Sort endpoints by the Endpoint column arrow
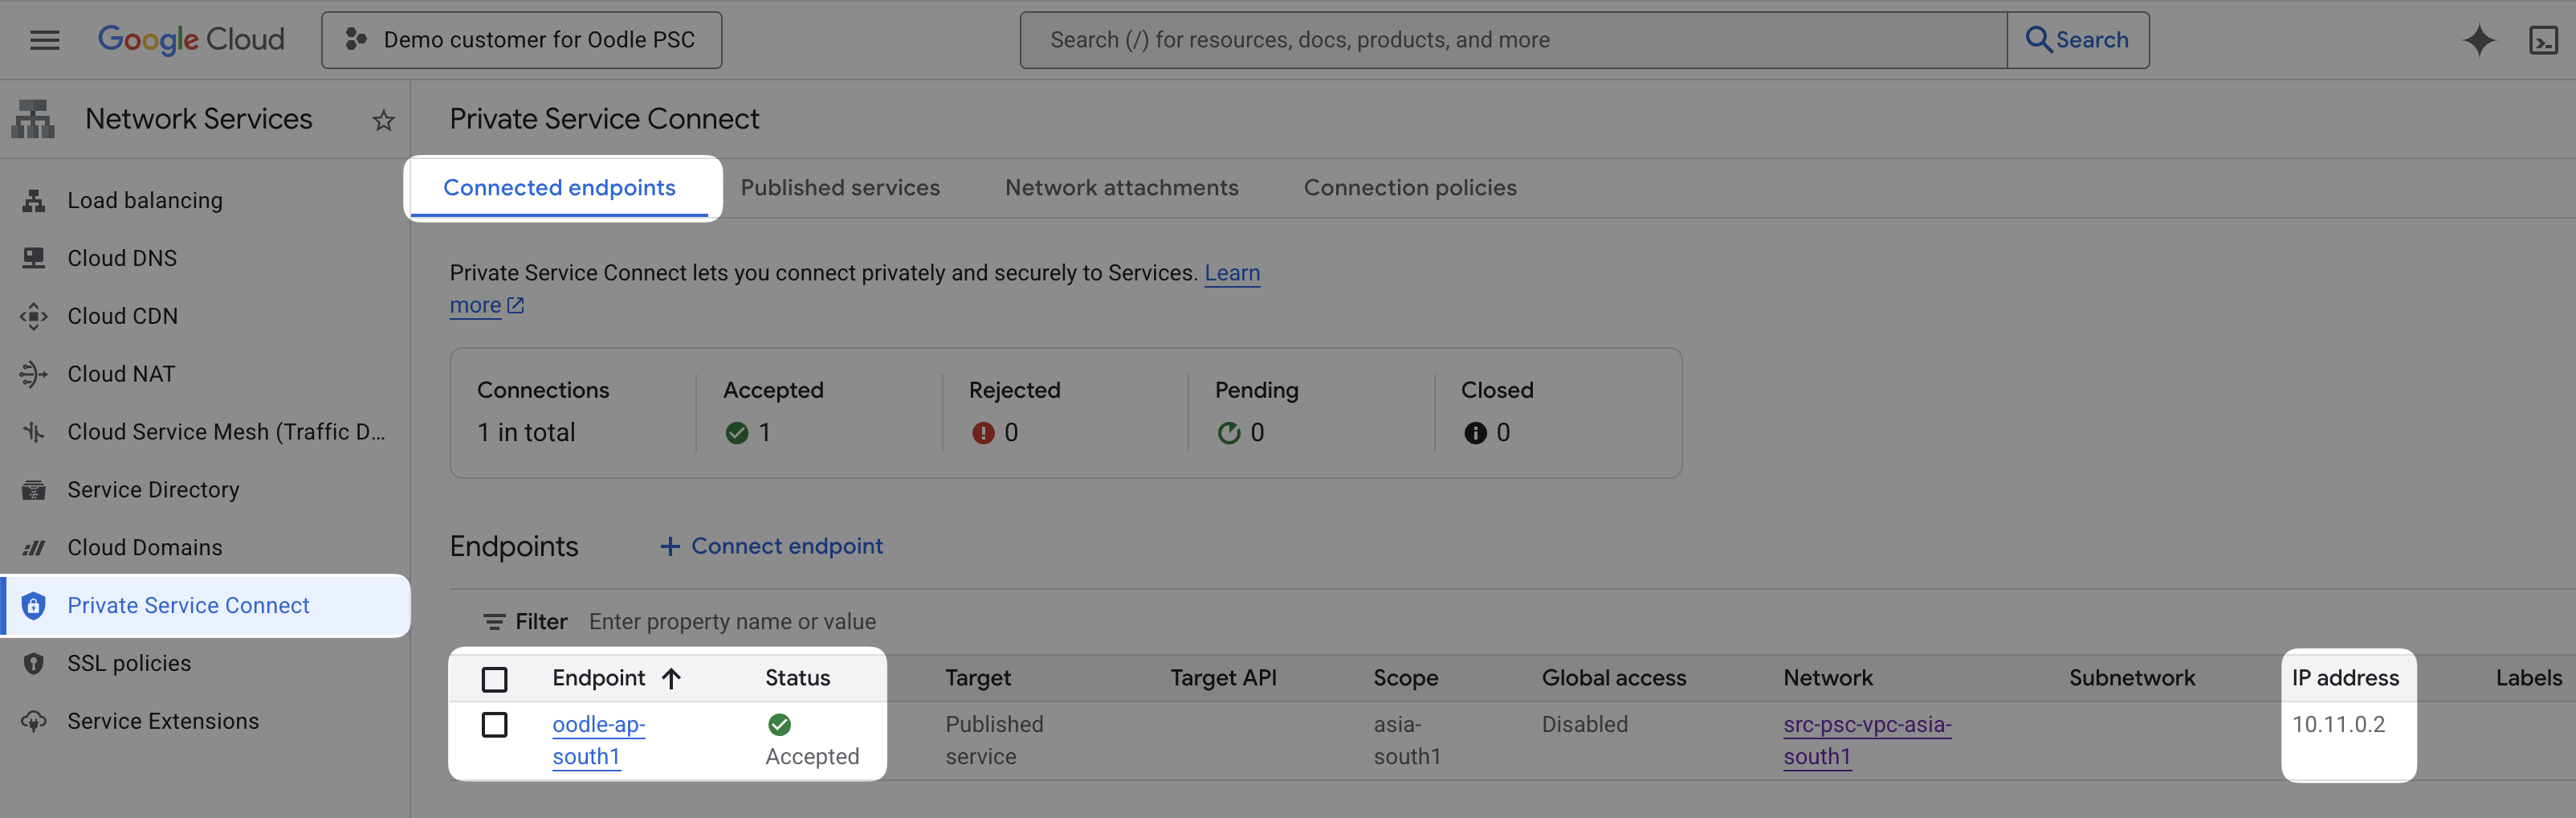 coord(670,678)
